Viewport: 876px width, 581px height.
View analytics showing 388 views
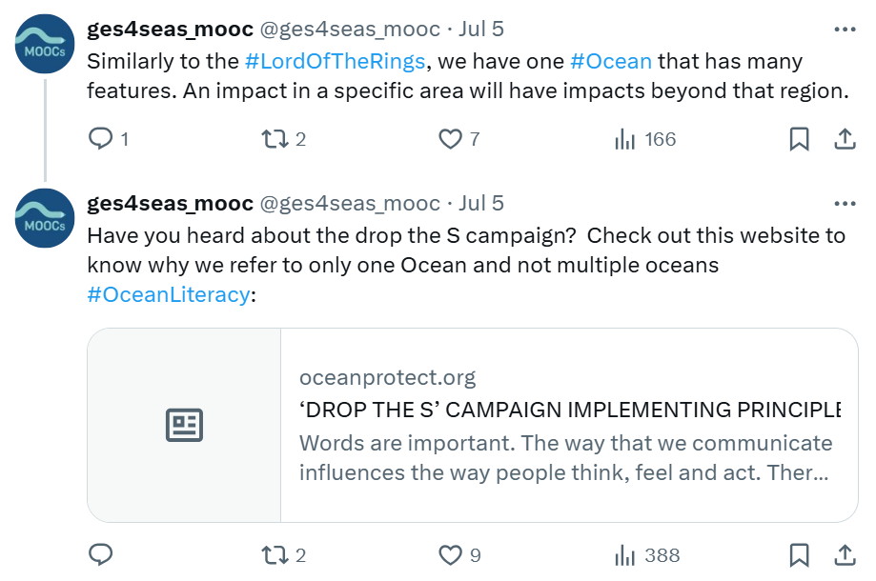[x=625, y=554]
